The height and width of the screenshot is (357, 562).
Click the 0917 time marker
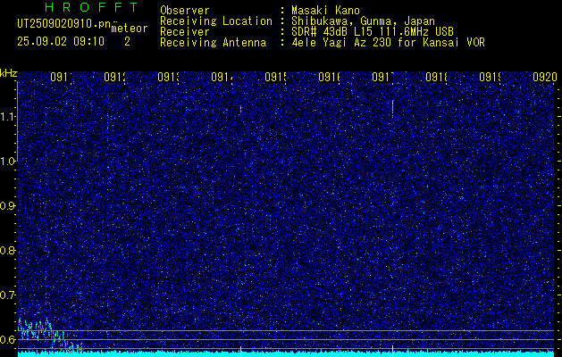(382, 77)
